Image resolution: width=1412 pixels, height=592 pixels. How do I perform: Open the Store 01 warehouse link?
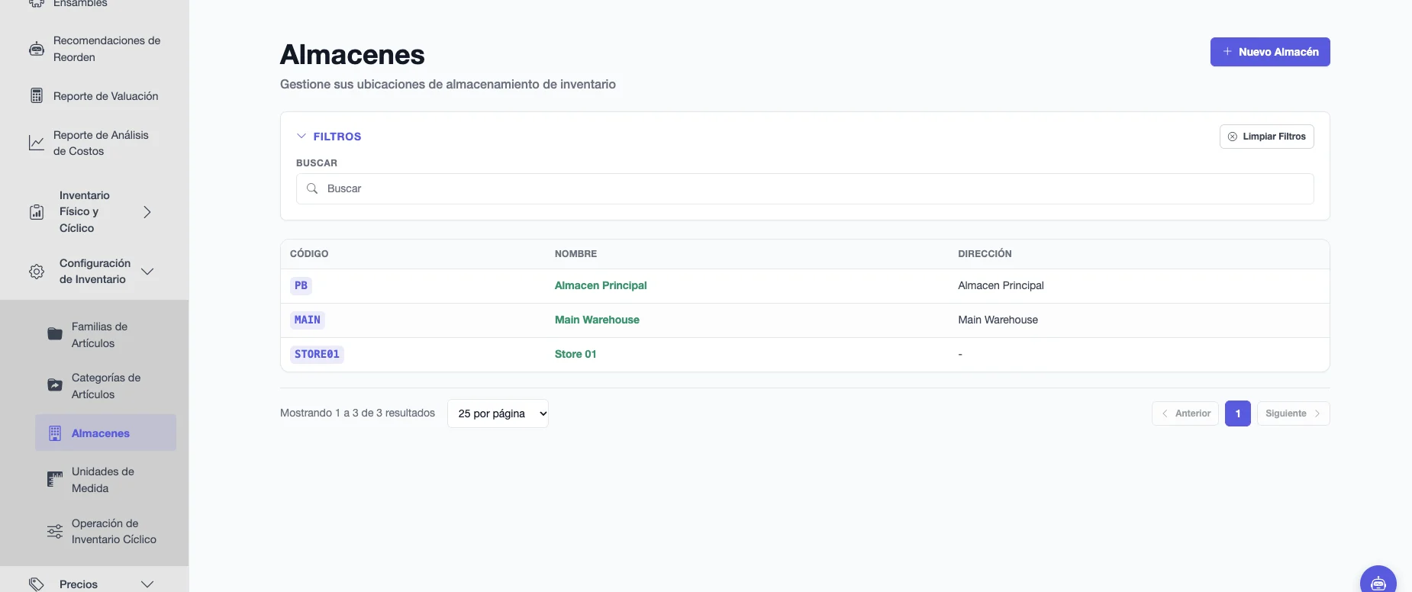575,354
